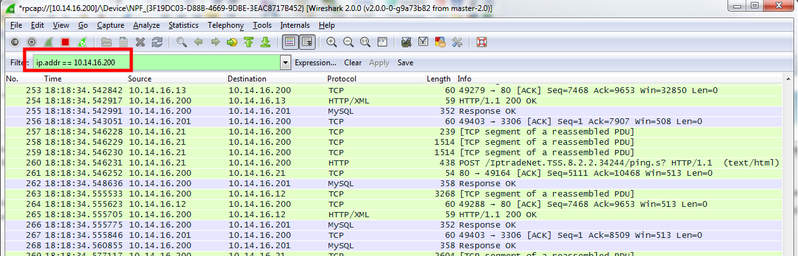Reset text to normal size (1:1)
This screenshot has width=798, height=256.
[365, 43]
